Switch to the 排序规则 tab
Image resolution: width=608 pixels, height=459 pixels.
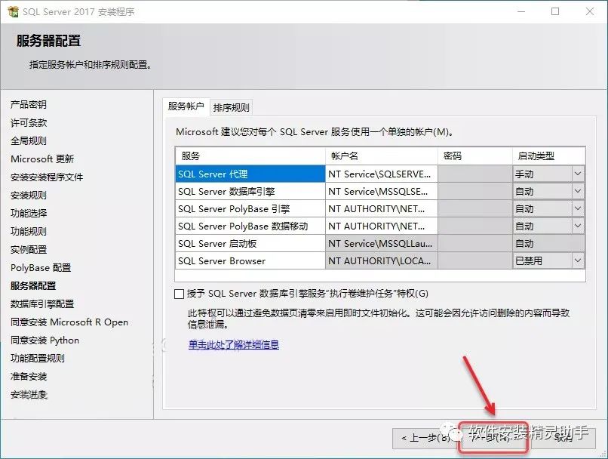[231, 107]
